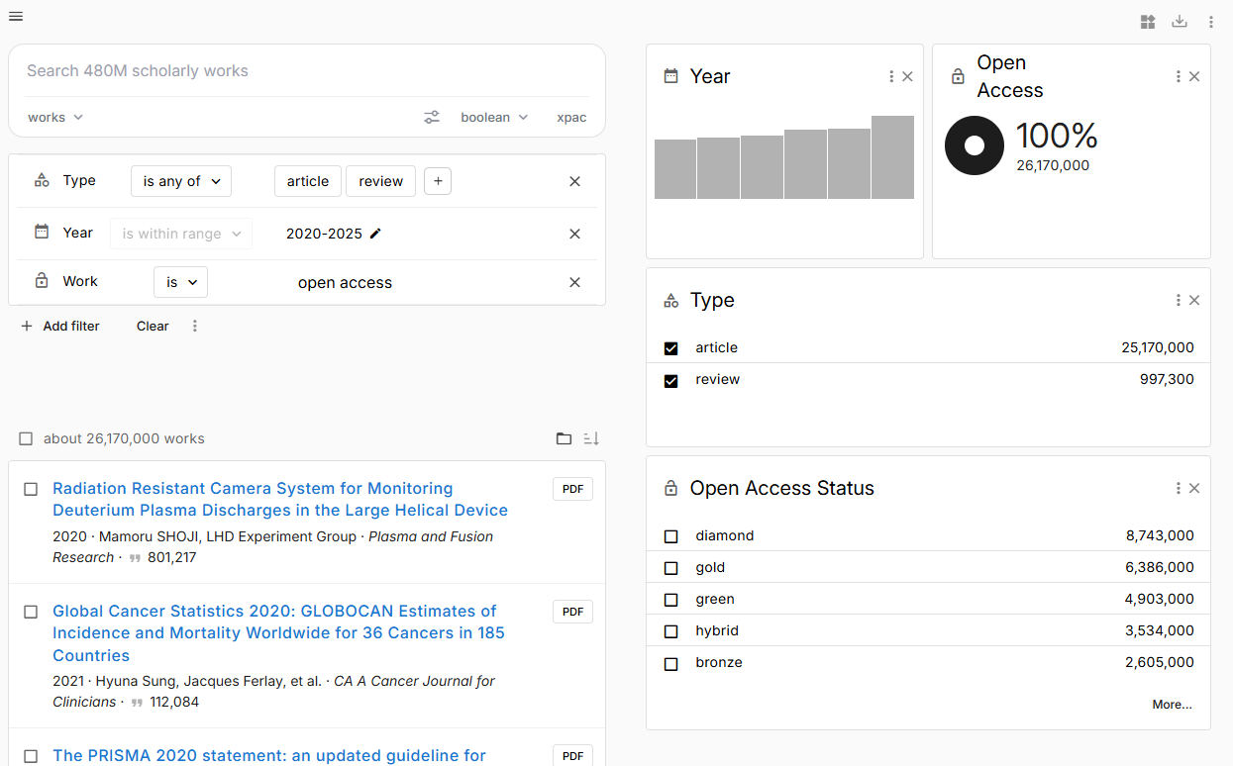Click the 801,217 citation count
Screen dimensions: 1233x766
click(x=171, y=557)
